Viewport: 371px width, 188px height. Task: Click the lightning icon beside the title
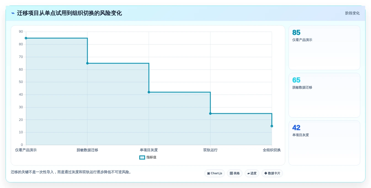[13, 13]
